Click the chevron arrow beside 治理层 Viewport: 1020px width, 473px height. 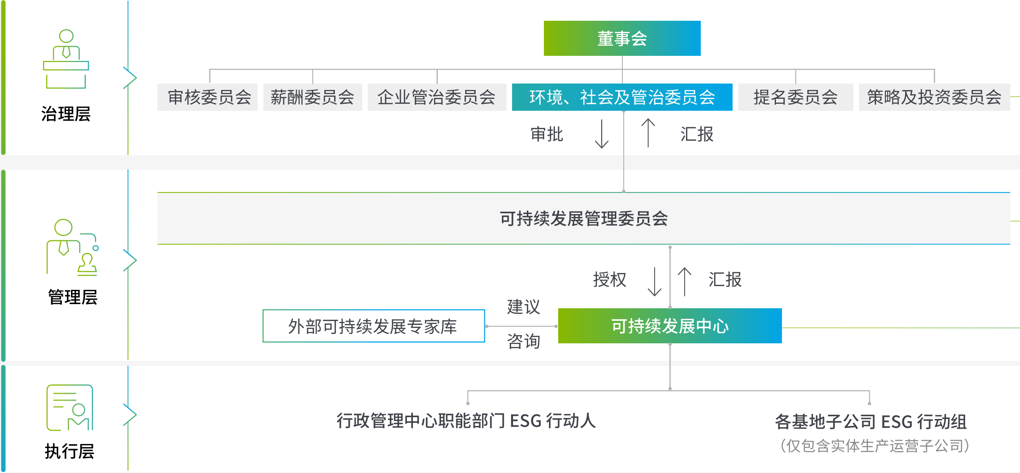coord(130,78)
